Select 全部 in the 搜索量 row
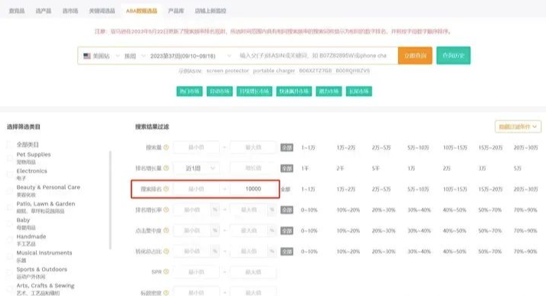The height and width of the screenshot is (296, 546). tap(286, 147)
